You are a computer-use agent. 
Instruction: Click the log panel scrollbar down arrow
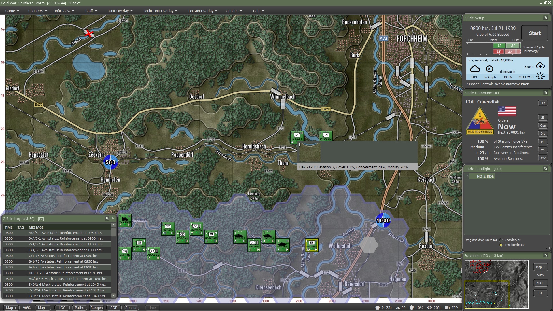[113, 295]
